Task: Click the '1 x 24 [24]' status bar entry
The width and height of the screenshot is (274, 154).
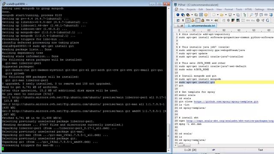Action: click(190, 150)
